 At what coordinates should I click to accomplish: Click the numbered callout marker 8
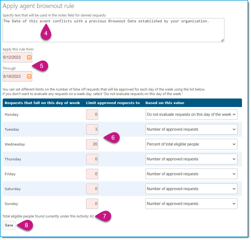25,225
